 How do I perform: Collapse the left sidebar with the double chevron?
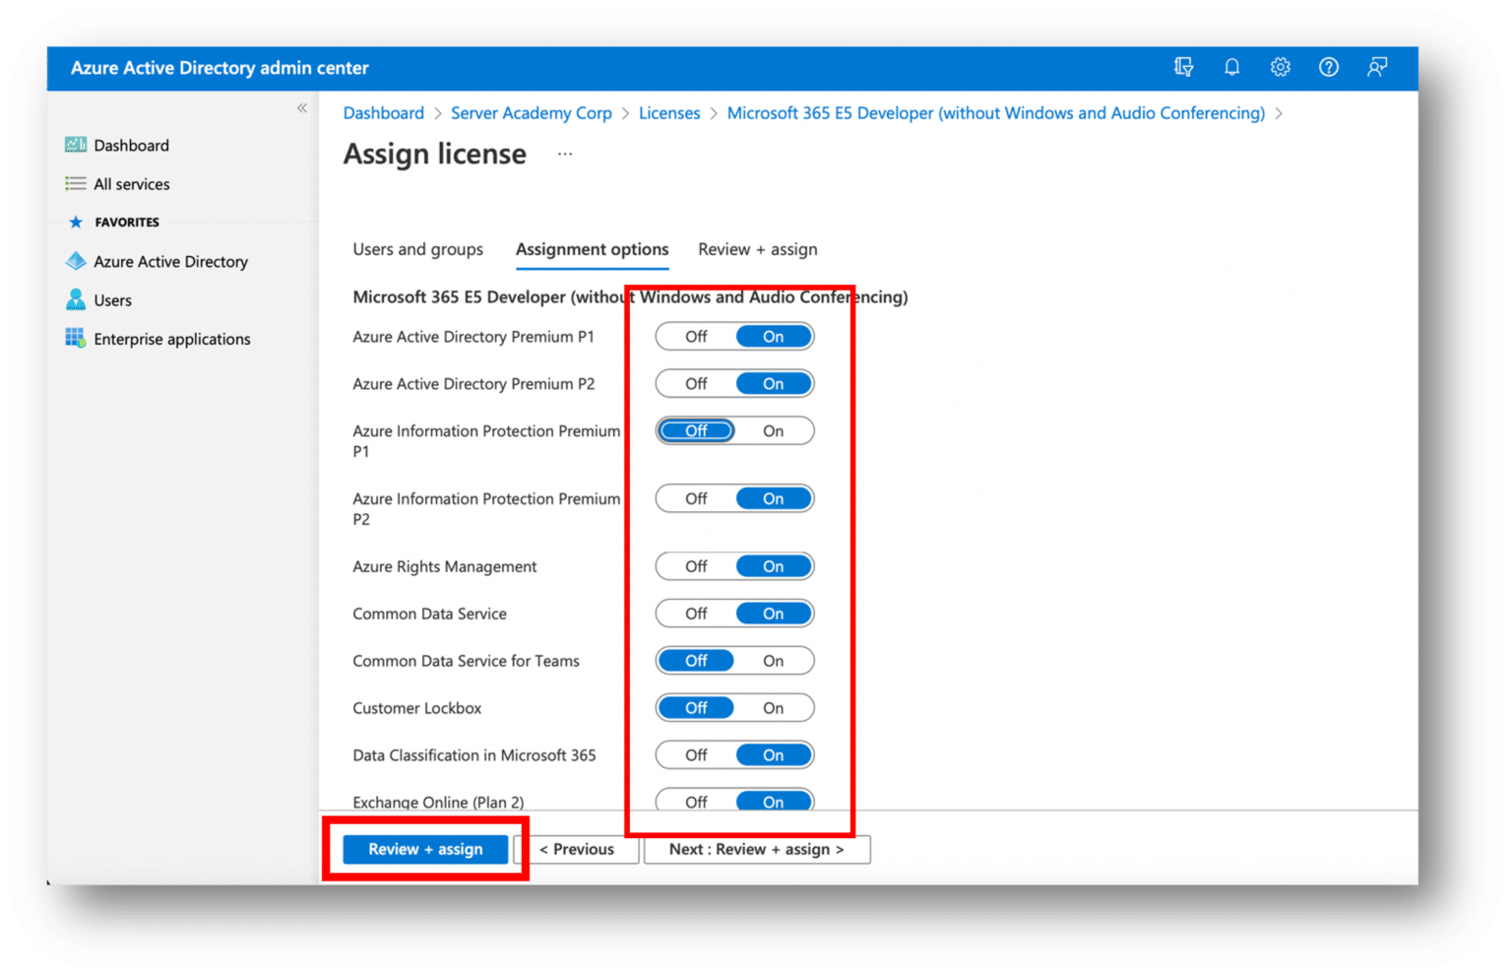(302, 108)
